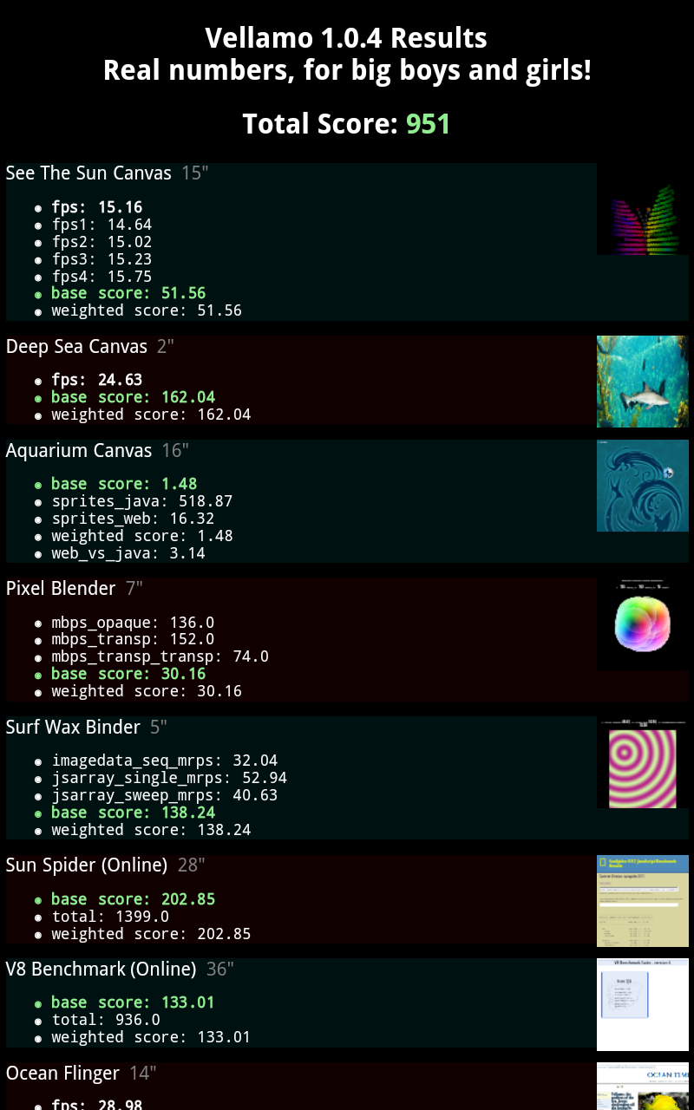Image resolution: width=694 pixels, height=1110 pixels.
Task: Tap the fps4: 15.75 line
Action: 101,277
